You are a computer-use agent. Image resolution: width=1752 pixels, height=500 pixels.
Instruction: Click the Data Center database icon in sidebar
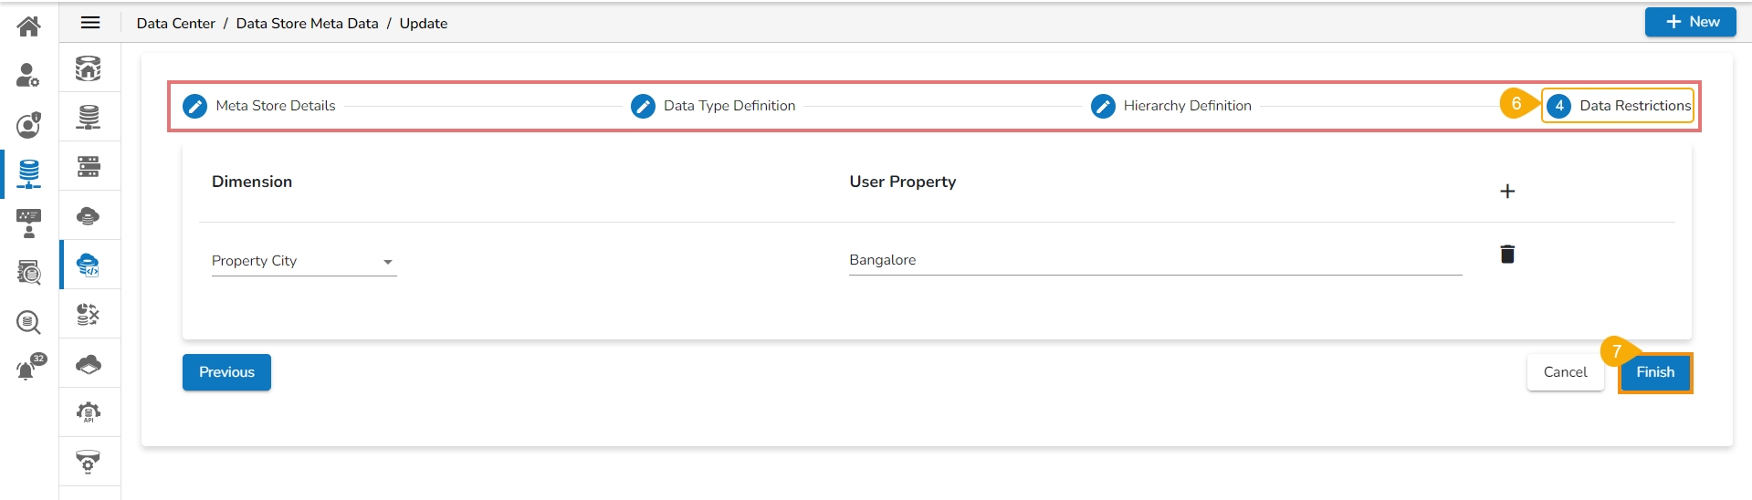coord(28,172)
